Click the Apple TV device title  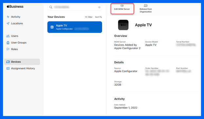tap(143, 25)
